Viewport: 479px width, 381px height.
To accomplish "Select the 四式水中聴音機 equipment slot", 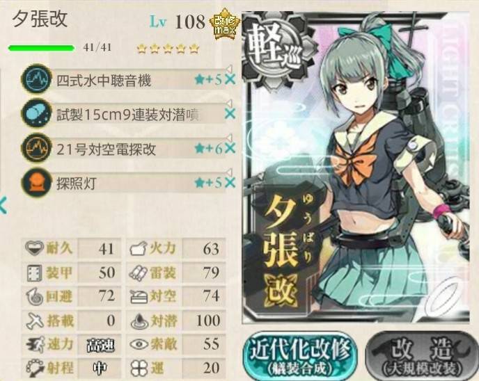I will pos(128,80).
